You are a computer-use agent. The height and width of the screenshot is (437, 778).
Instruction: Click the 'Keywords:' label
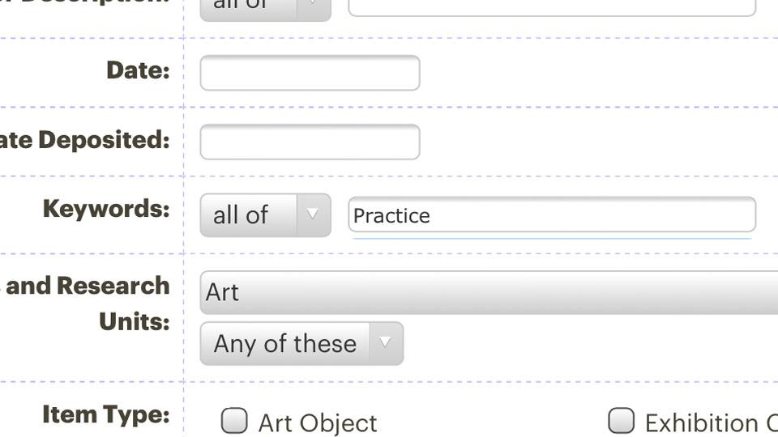click(106, 209)
